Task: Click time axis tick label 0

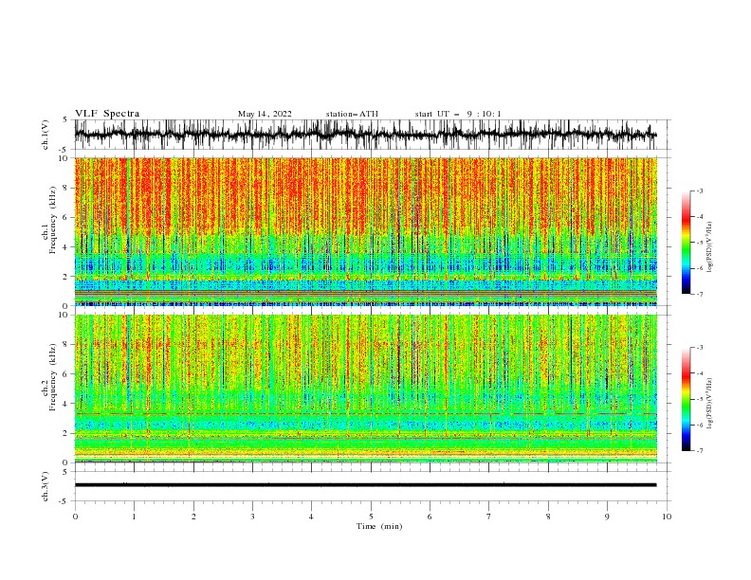Action: tap(75, 517)
